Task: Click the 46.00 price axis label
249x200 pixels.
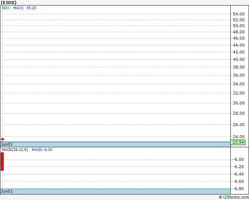Action: (239, 38)
